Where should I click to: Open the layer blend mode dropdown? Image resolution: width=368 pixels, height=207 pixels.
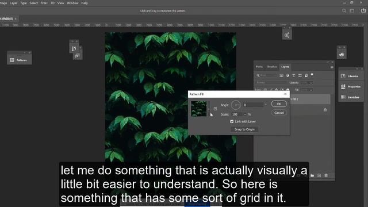pyautogui.click(x=271, y=83)
